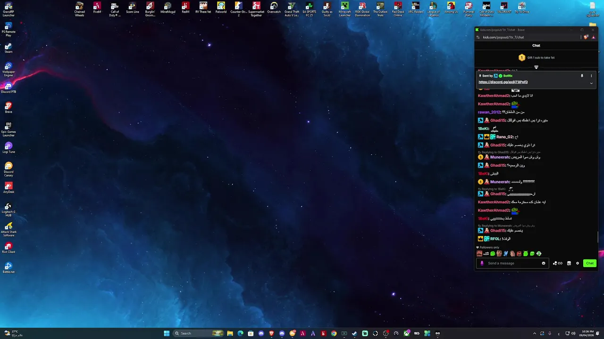Open the Chained Wheels desktop shortcut
The width and height of the screenshot is (604, 339).
[79, 9]
